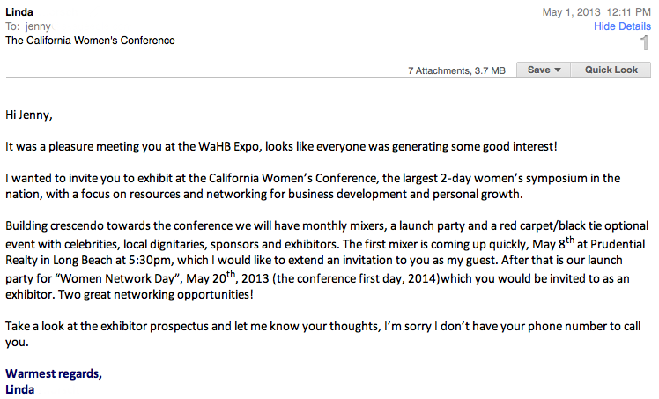Click the Hide Details link

point(622,26)
